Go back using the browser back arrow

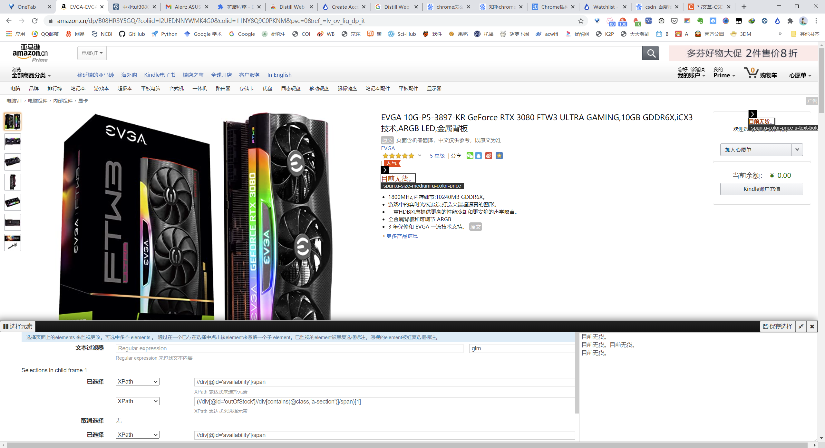[x=9, y=21]
